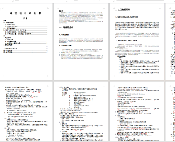
Task: Click the 序言 heading on the second page
Action: tap(61, 11)
